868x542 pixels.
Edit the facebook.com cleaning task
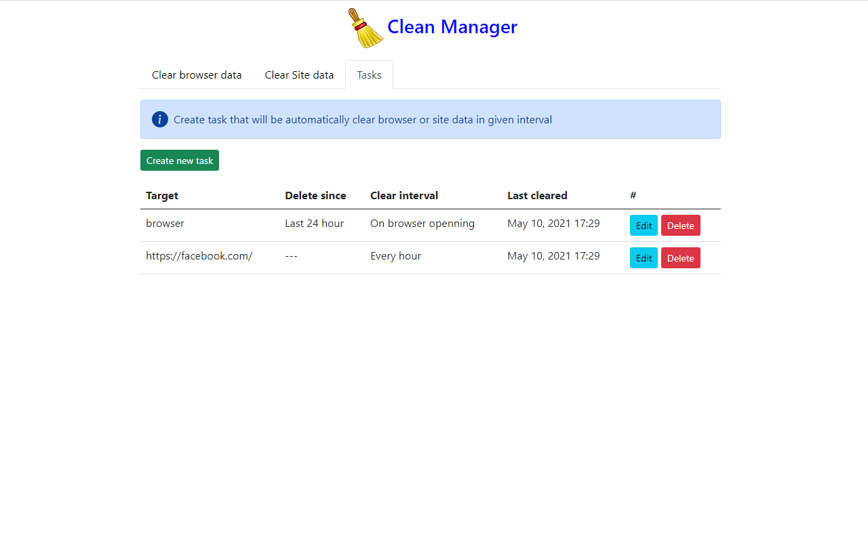click(x=643, y=257)
